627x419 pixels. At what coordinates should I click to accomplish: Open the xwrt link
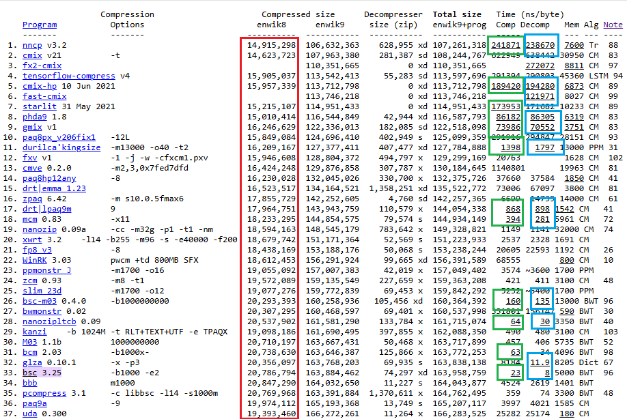32,240
